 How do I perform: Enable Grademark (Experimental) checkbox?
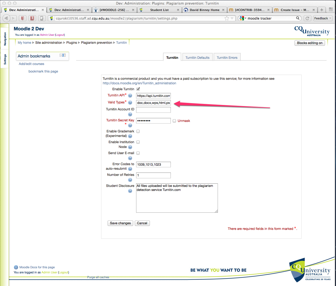pos(138,131)
